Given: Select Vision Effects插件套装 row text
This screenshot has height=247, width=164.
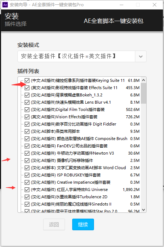Looking at the screenshot, I should click(x=64, y=117).
